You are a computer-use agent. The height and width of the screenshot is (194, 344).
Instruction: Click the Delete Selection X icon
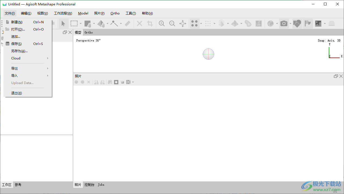140,24
